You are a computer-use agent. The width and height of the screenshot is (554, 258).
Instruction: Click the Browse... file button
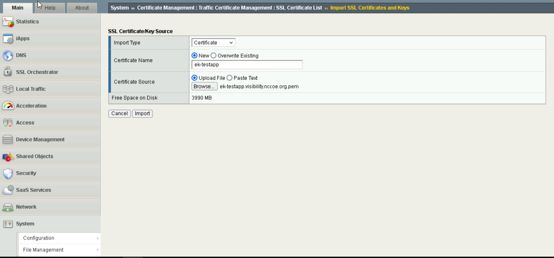coord(204,87)
